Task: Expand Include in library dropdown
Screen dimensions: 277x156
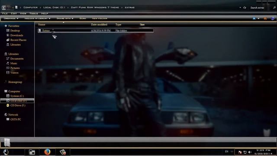Action: [37, 18]
